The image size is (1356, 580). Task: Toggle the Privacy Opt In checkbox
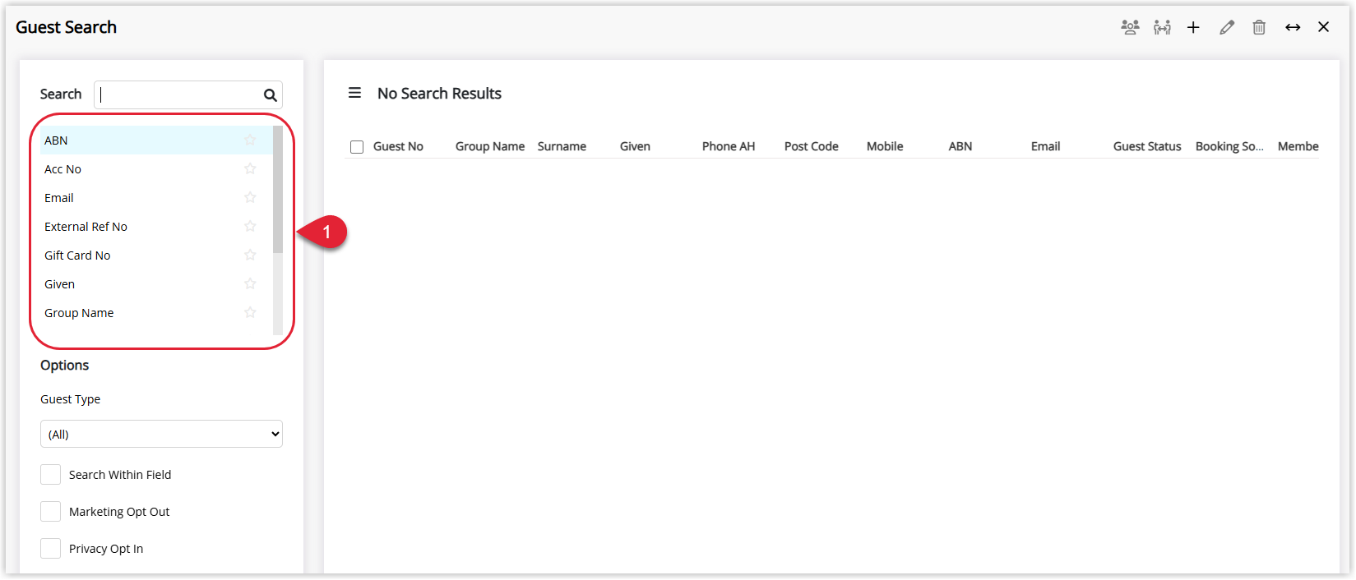pos(50,549)
